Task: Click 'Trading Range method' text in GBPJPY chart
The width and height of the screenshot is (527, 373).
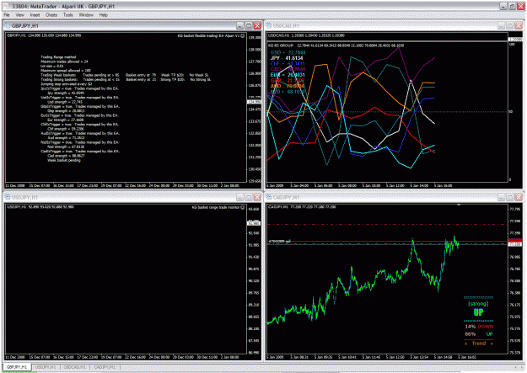Action: [58, 57]
